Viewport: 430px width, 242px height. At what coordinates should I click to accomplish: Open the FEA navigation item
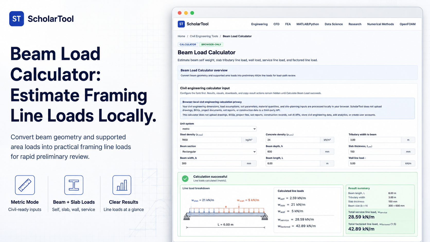pyautogui.click(x=288, y=24)
